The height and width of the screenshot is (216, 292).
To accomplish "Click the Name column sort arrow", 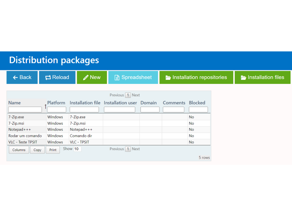I will point(45,107).
